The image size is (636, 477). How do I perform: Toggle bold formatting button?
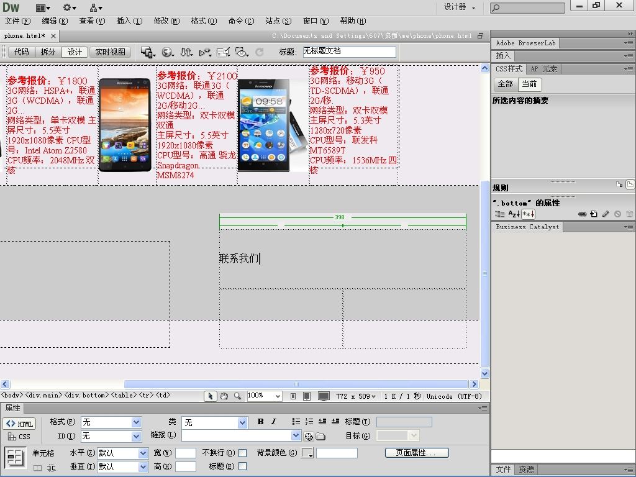[x=260, y=422]
